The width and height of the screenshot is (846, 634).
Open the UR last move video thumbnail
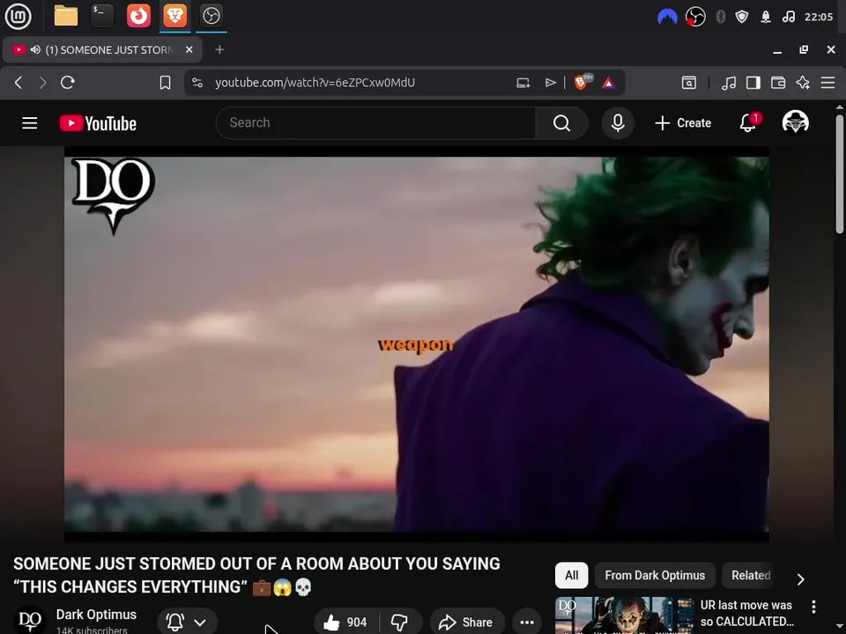[624, 616]
